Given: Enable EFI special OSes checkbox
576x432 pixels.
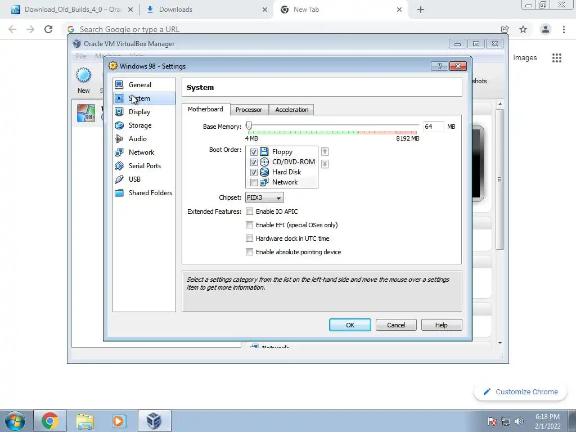Looking at the screenshot, I should click(249, 225).
